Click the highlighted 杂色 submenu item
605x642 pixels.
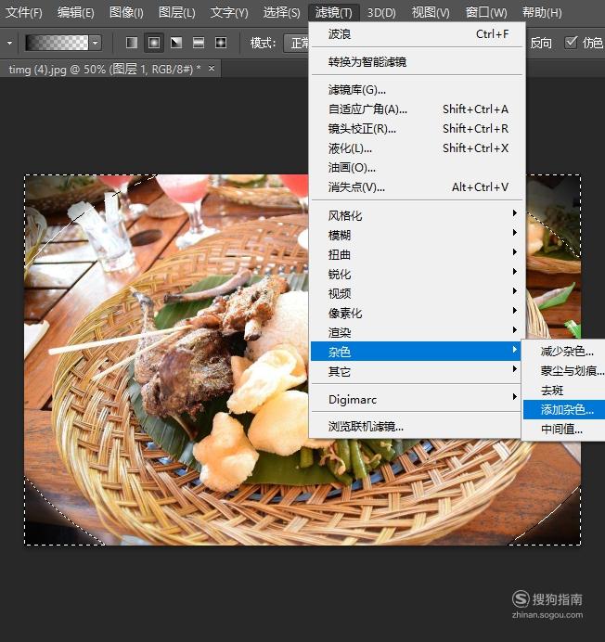point(416,352)
